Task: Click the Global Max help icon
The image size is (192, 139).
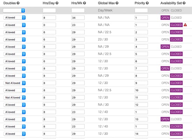Action: pyautogui.click(x=117, y=3)
